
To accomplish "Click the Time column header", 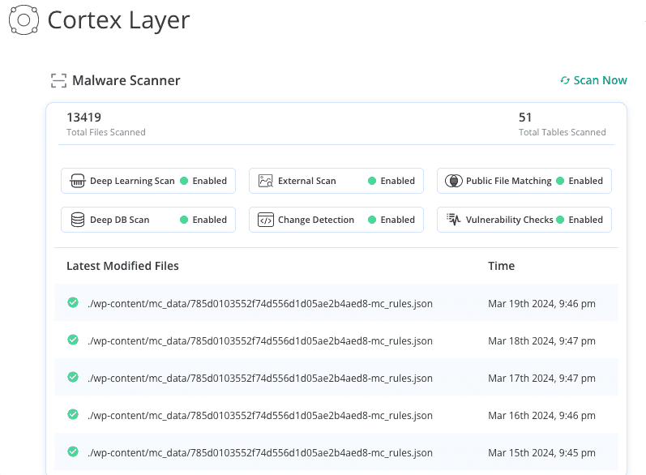I will [x=502, y=266].
